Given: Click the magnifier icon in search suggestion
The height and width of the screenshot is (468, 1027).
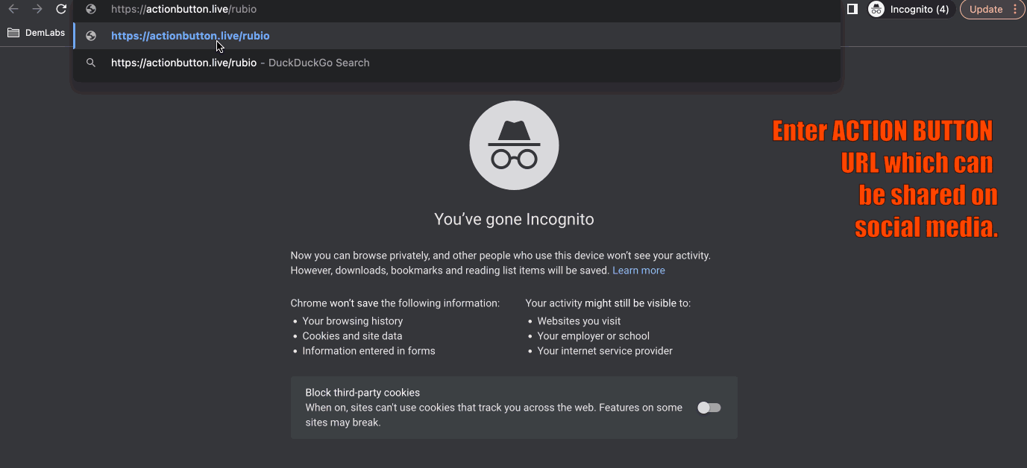Looking at the screenshot, I should (x=91, y=63).
